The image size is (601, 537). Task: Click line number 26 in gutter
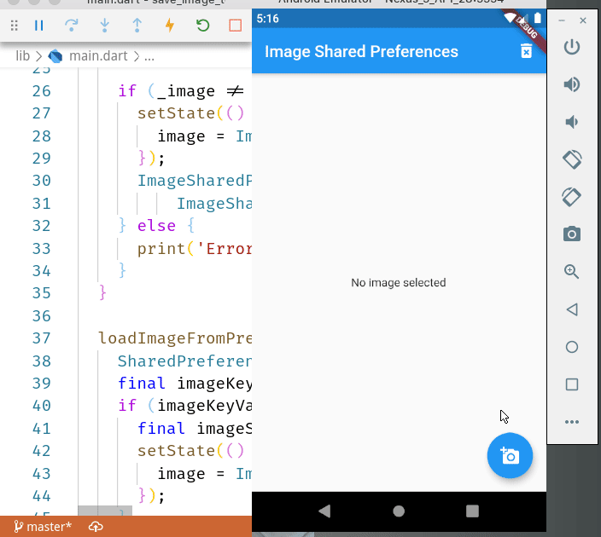[41, 91]
